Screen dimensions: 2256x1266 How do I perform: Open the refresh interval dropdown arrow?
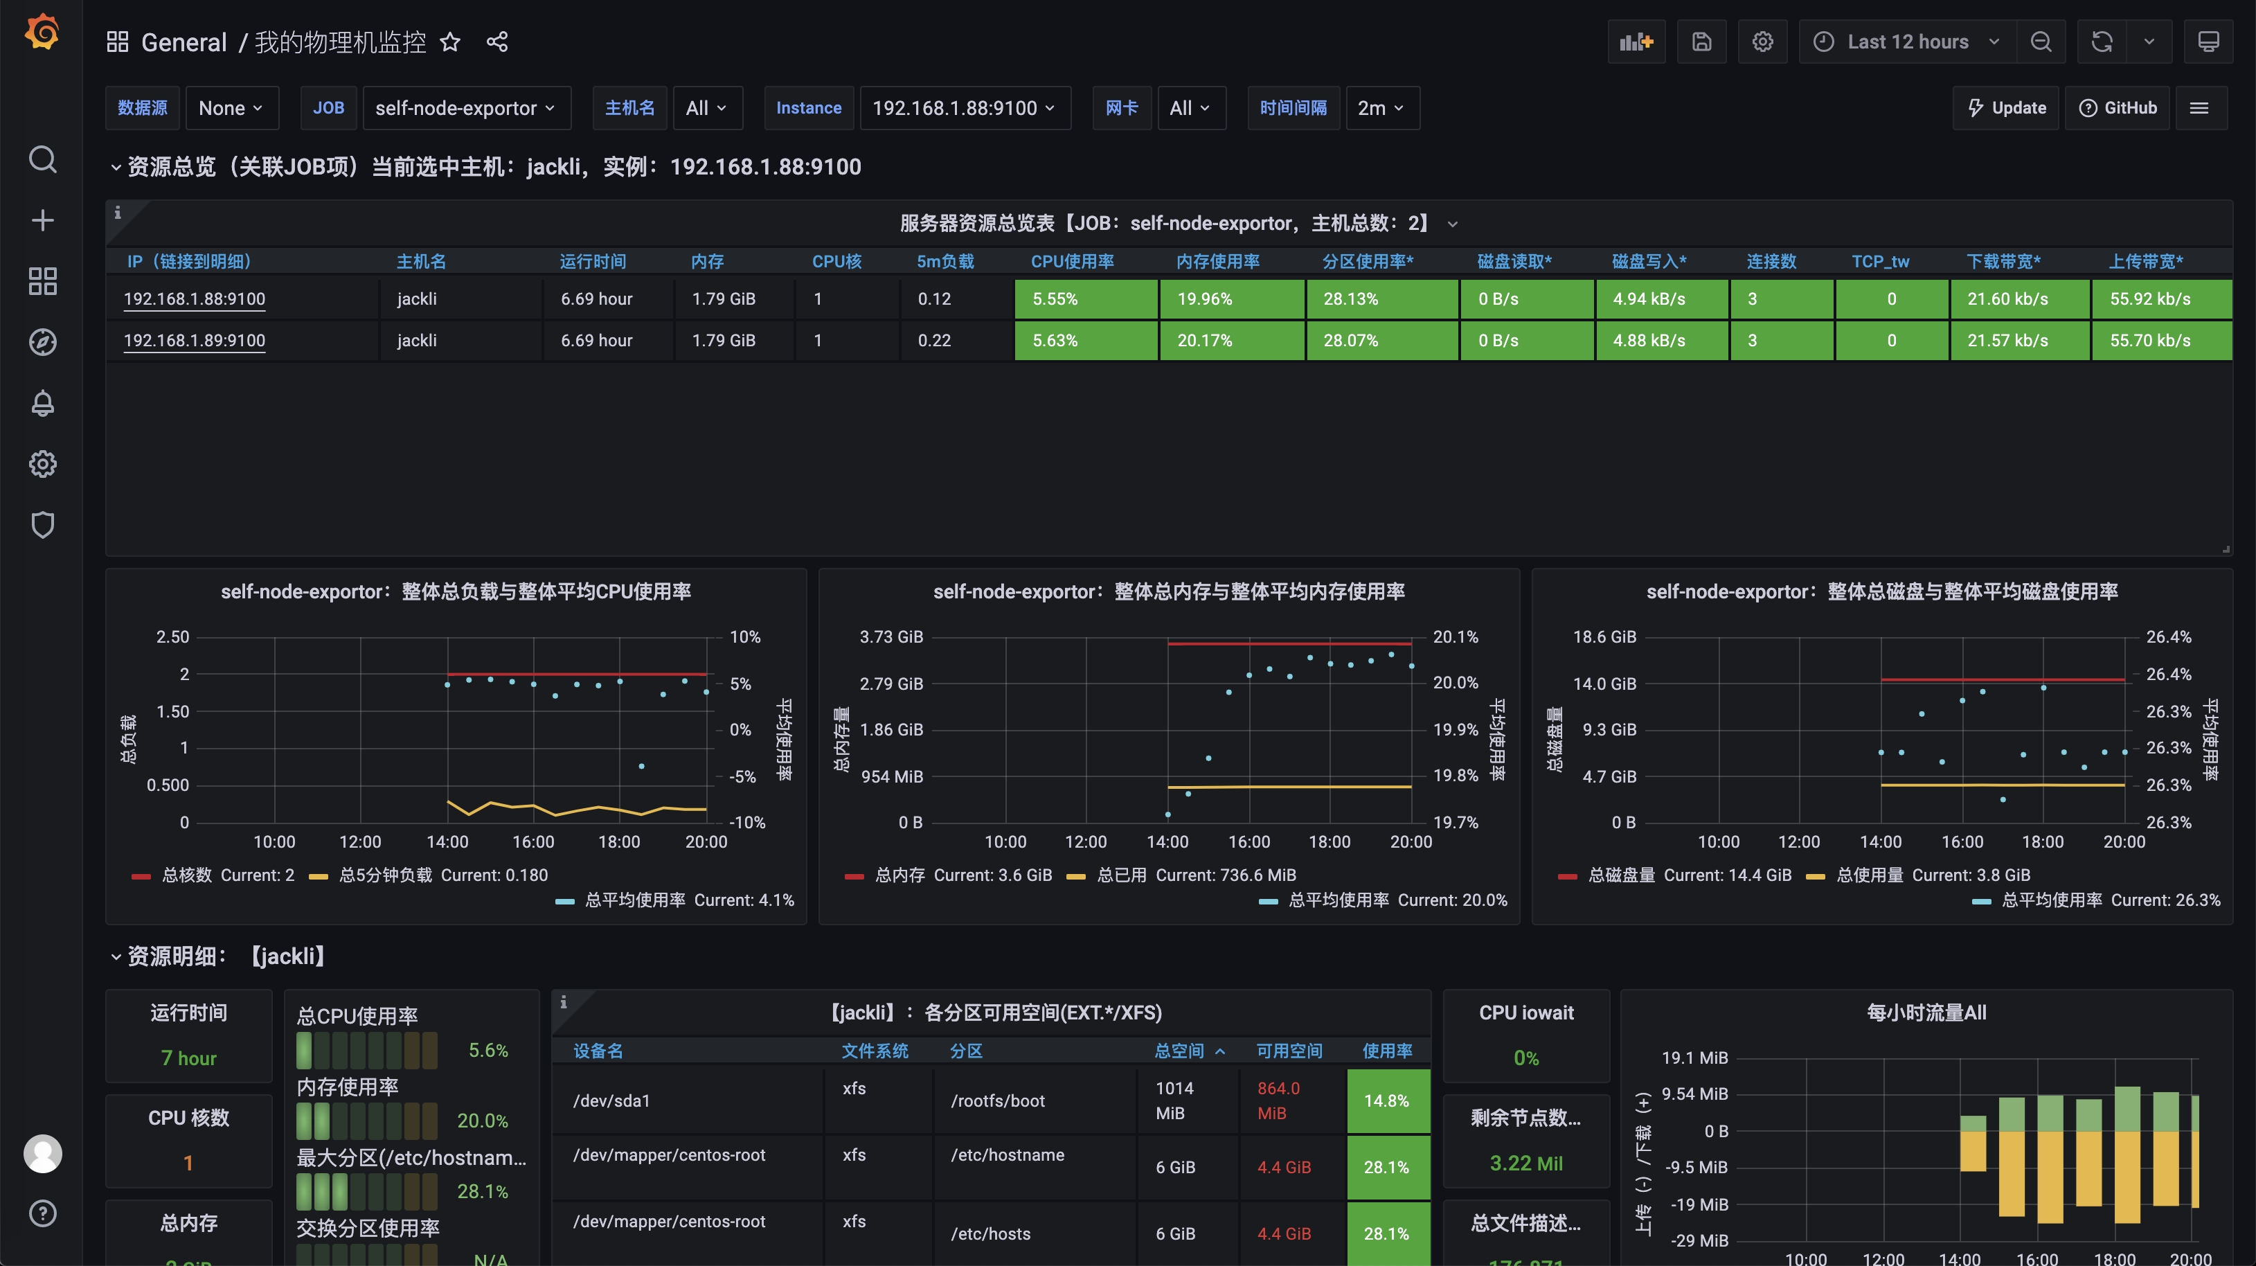2149,42
